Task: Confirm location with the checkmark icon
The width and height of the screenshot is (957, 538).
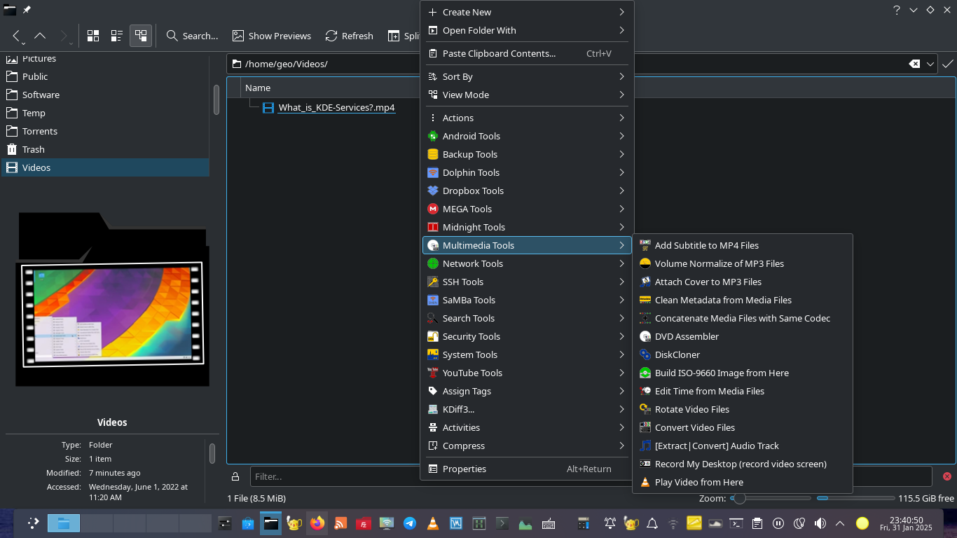Action: [948, 64]
